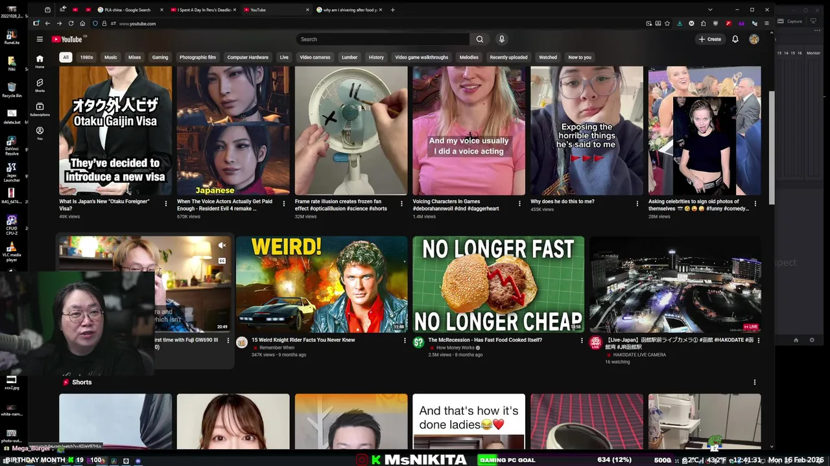The height and width of the screenshot is (466, 830).
Task: Open options for Asking celebrities short
Action: coord(755,204)
